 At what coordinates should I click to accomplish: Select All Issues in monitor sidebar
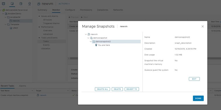click(x=47, y=20)
